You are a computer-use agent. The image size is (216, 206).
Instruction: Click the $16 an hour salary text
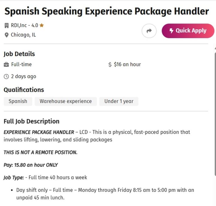[x=127, y=64]
